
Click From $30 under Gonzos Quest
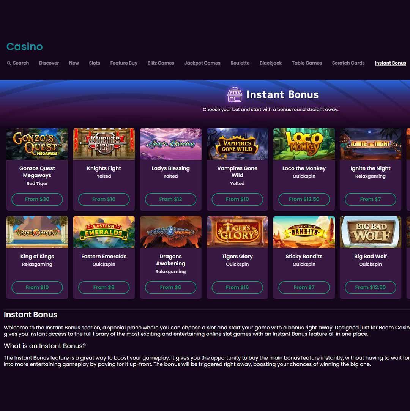coord(37,199)
